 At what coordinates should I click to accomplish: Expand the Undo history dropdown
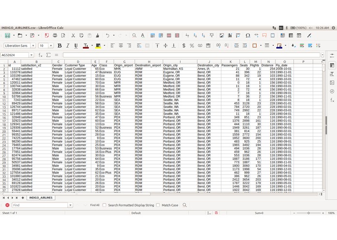click(113, 35)
